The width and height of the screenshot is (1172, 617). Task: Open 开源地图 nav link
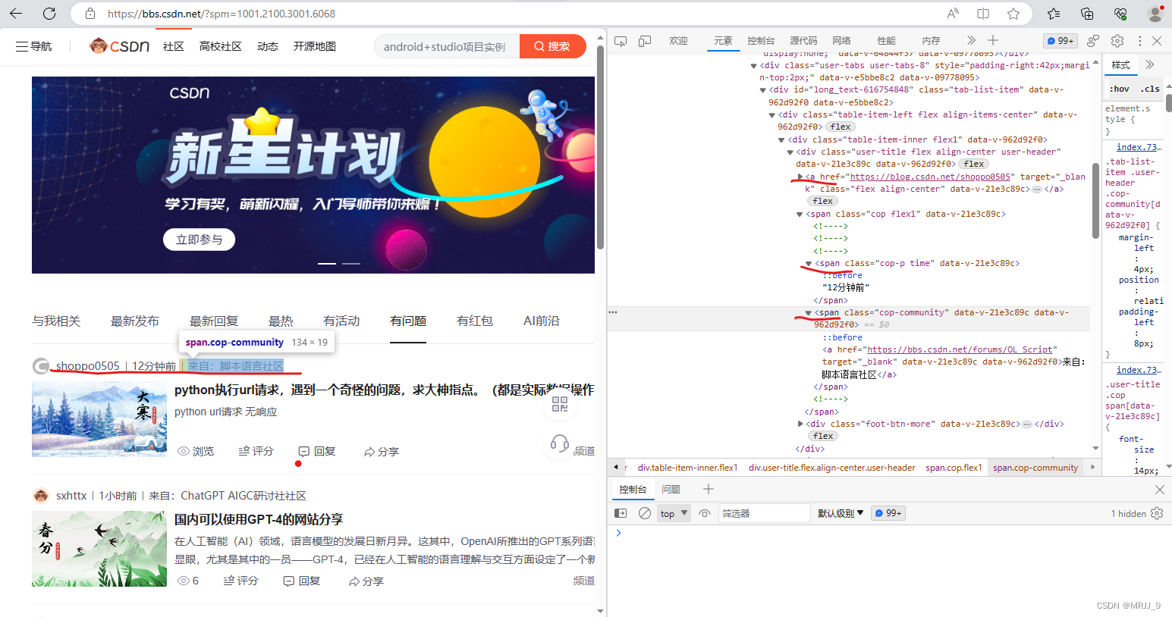coord(315,46)
